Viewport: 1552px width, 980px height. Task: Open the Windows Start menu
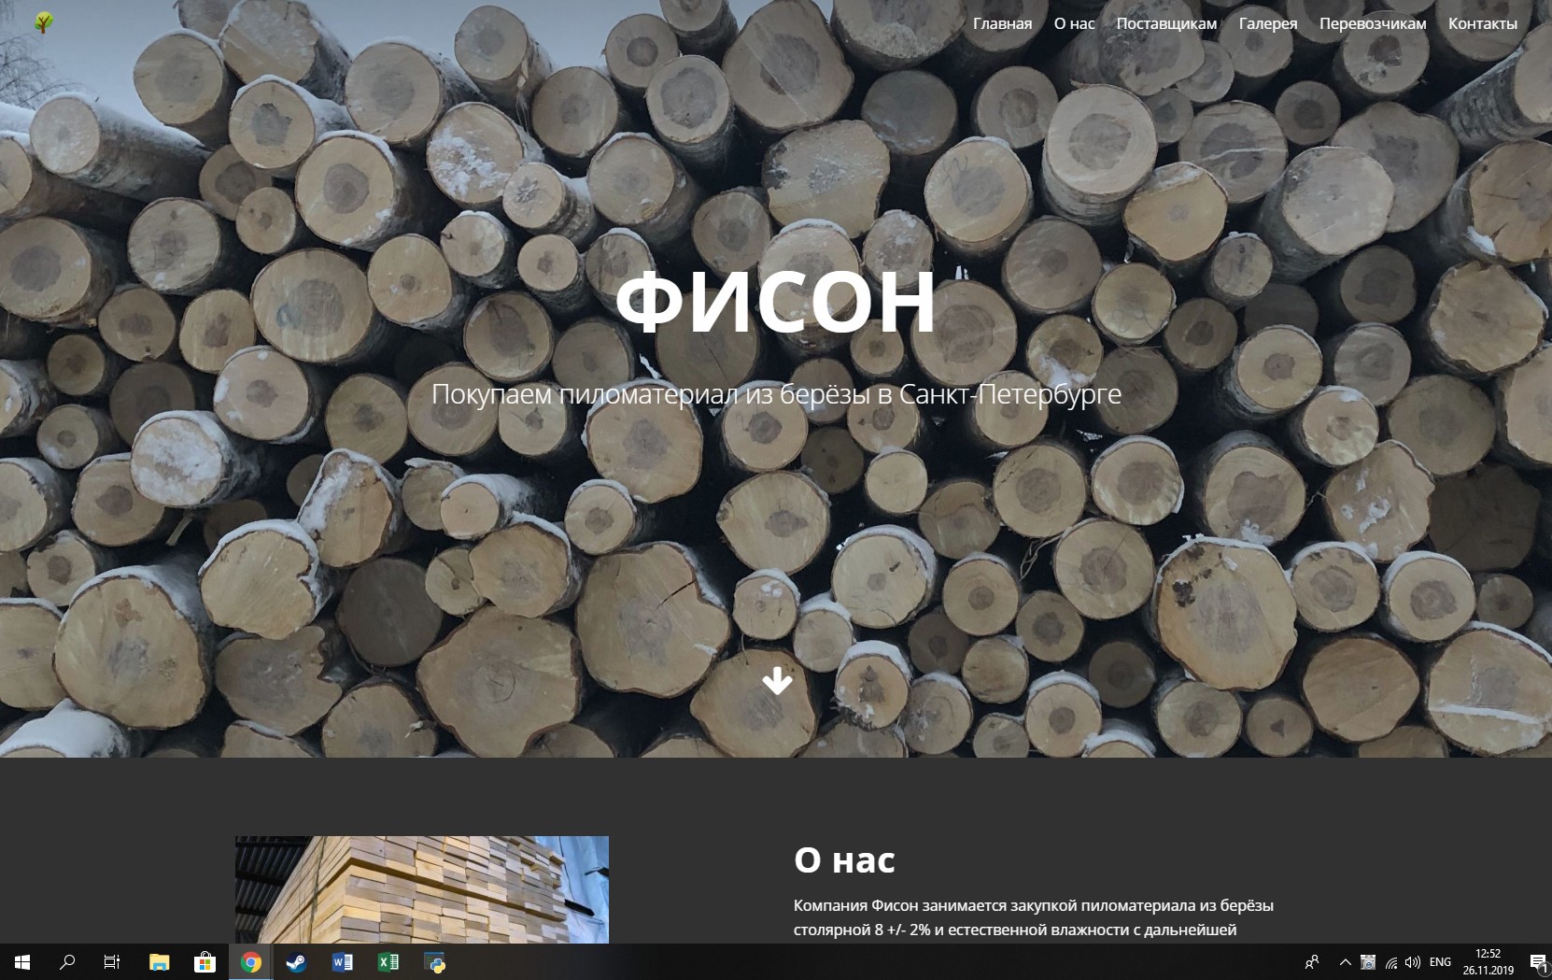click(22, 961)
